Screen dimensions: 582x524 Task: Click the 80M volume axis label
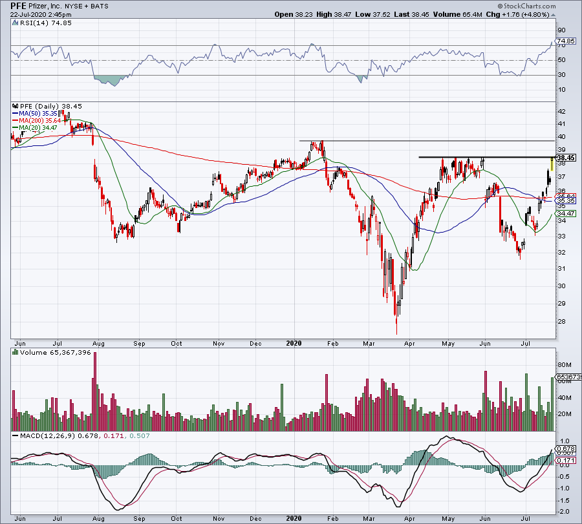click(564, 365)
